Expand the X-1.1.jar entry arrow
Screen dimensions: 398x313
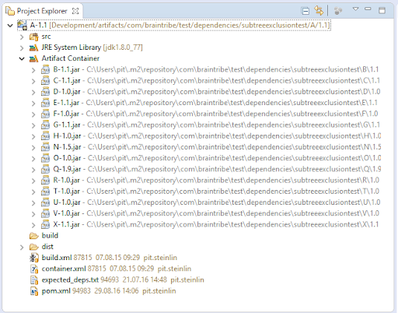(x=33, y=225)
